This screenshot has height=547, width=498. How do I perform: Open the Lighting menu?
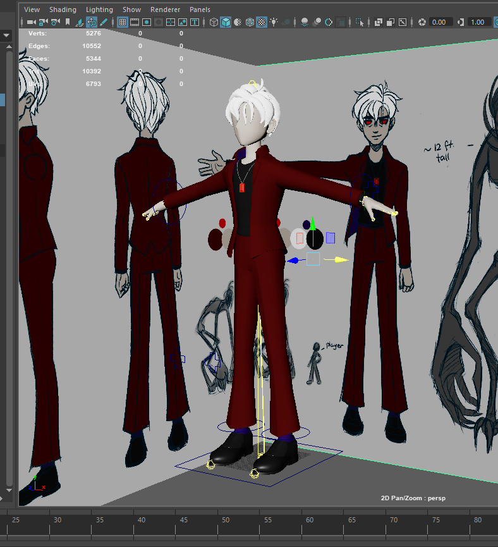click(99, 9)
